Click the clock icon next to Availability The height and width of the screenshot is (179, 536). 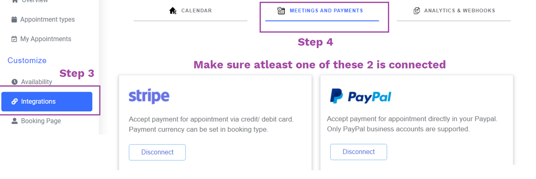tap(14, 82)
